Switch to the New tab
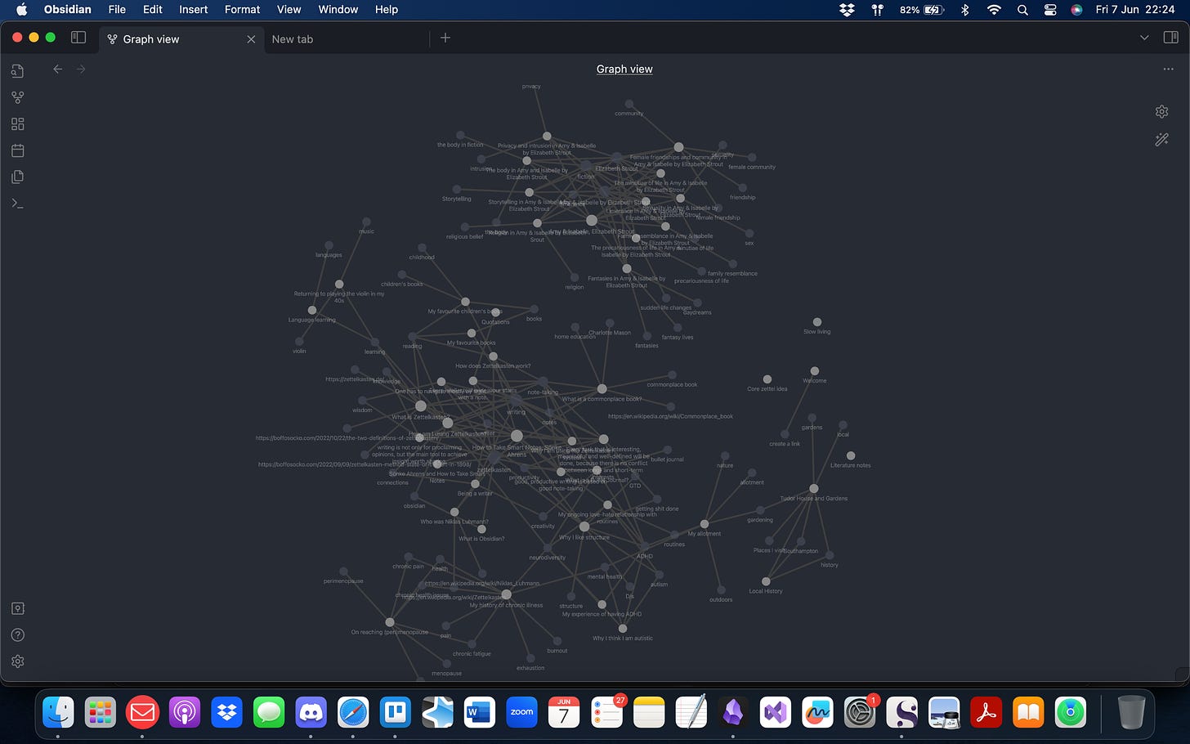Viewport: 1190px width, 744px height. pos(347,39)
